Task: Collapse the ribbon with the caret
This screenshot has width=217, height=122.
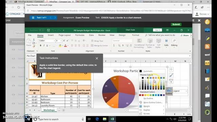Action: coord(190,51)
